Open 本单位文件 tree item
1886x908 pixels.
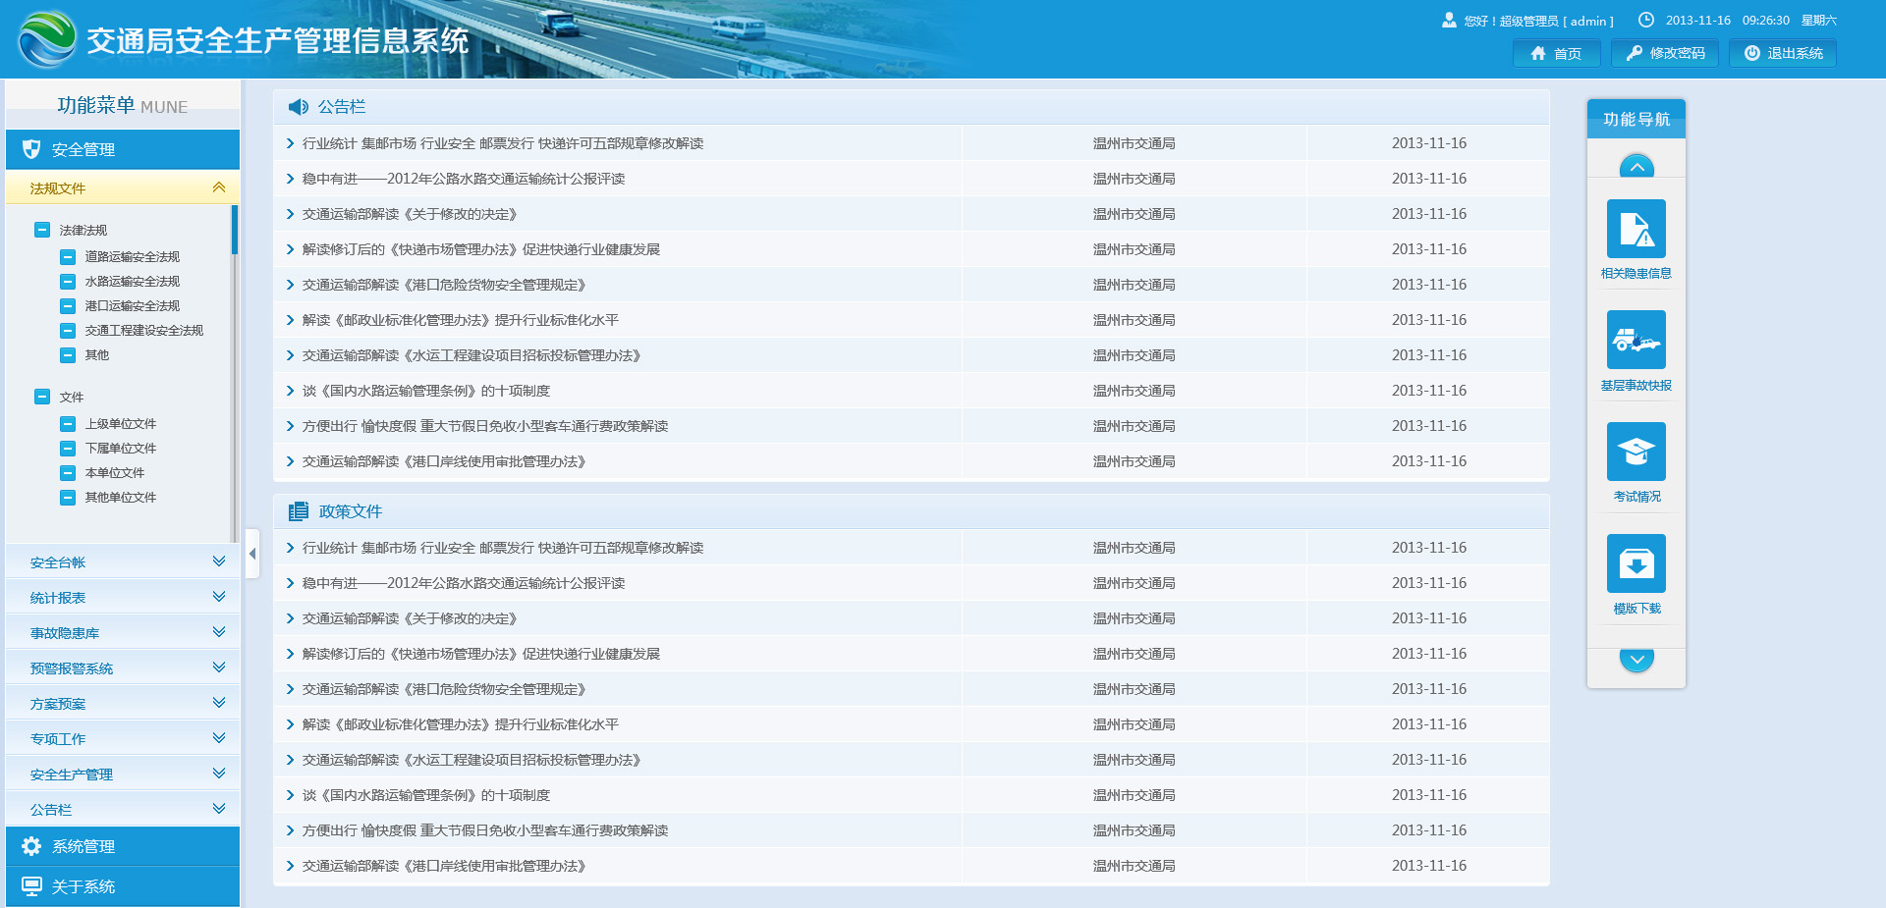pyautogui.click(x=115, y=472)
